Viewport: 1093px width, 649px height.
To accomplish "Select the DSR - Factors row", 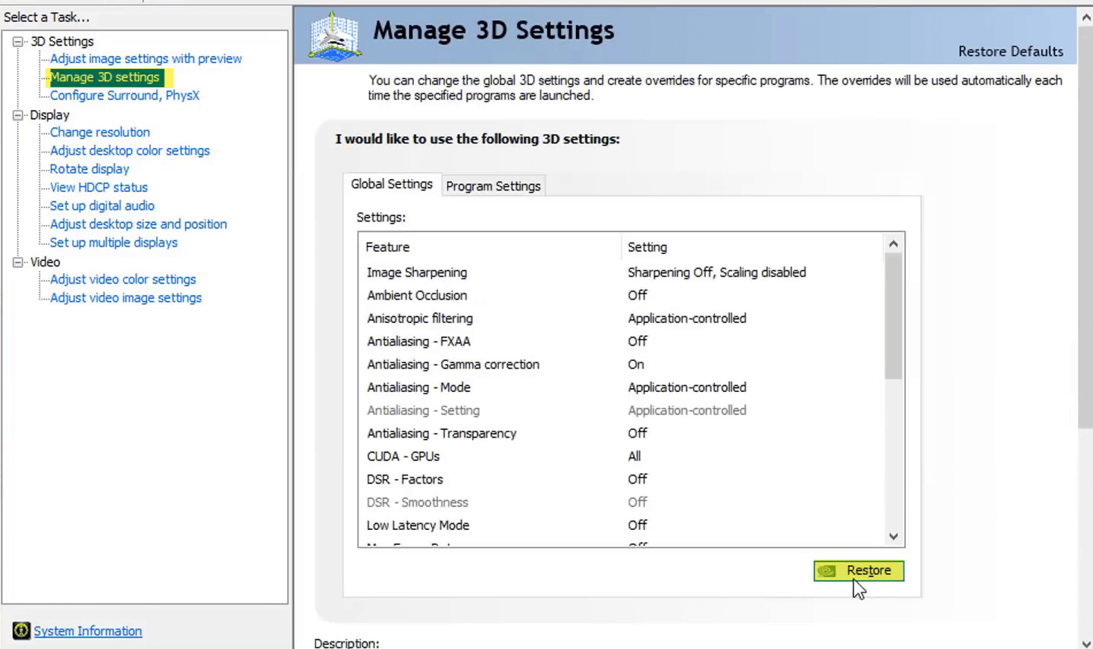I will pos(621,479).
